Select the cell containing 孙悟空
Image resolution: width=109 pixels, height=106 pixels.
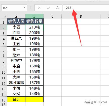(16, 61)
